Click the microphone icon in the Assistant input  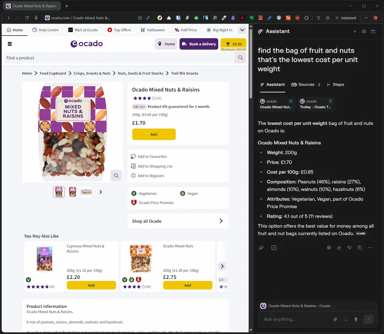point(355,319)
